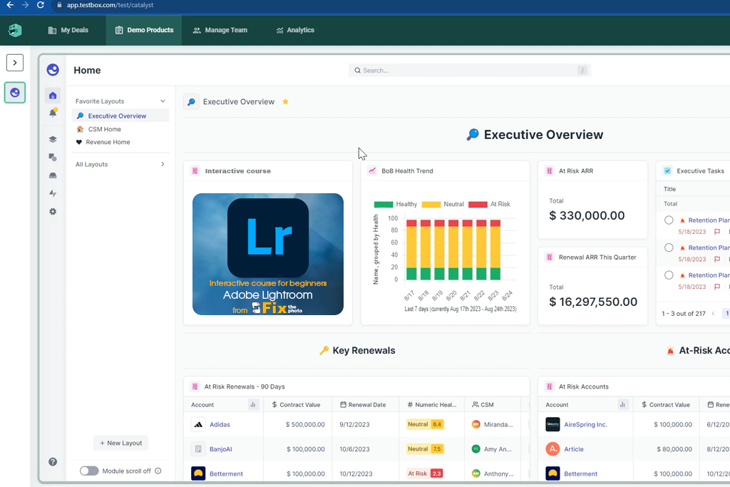Open the BanjoAI account link
Screen dimensions: 730x487
[221, 449]
